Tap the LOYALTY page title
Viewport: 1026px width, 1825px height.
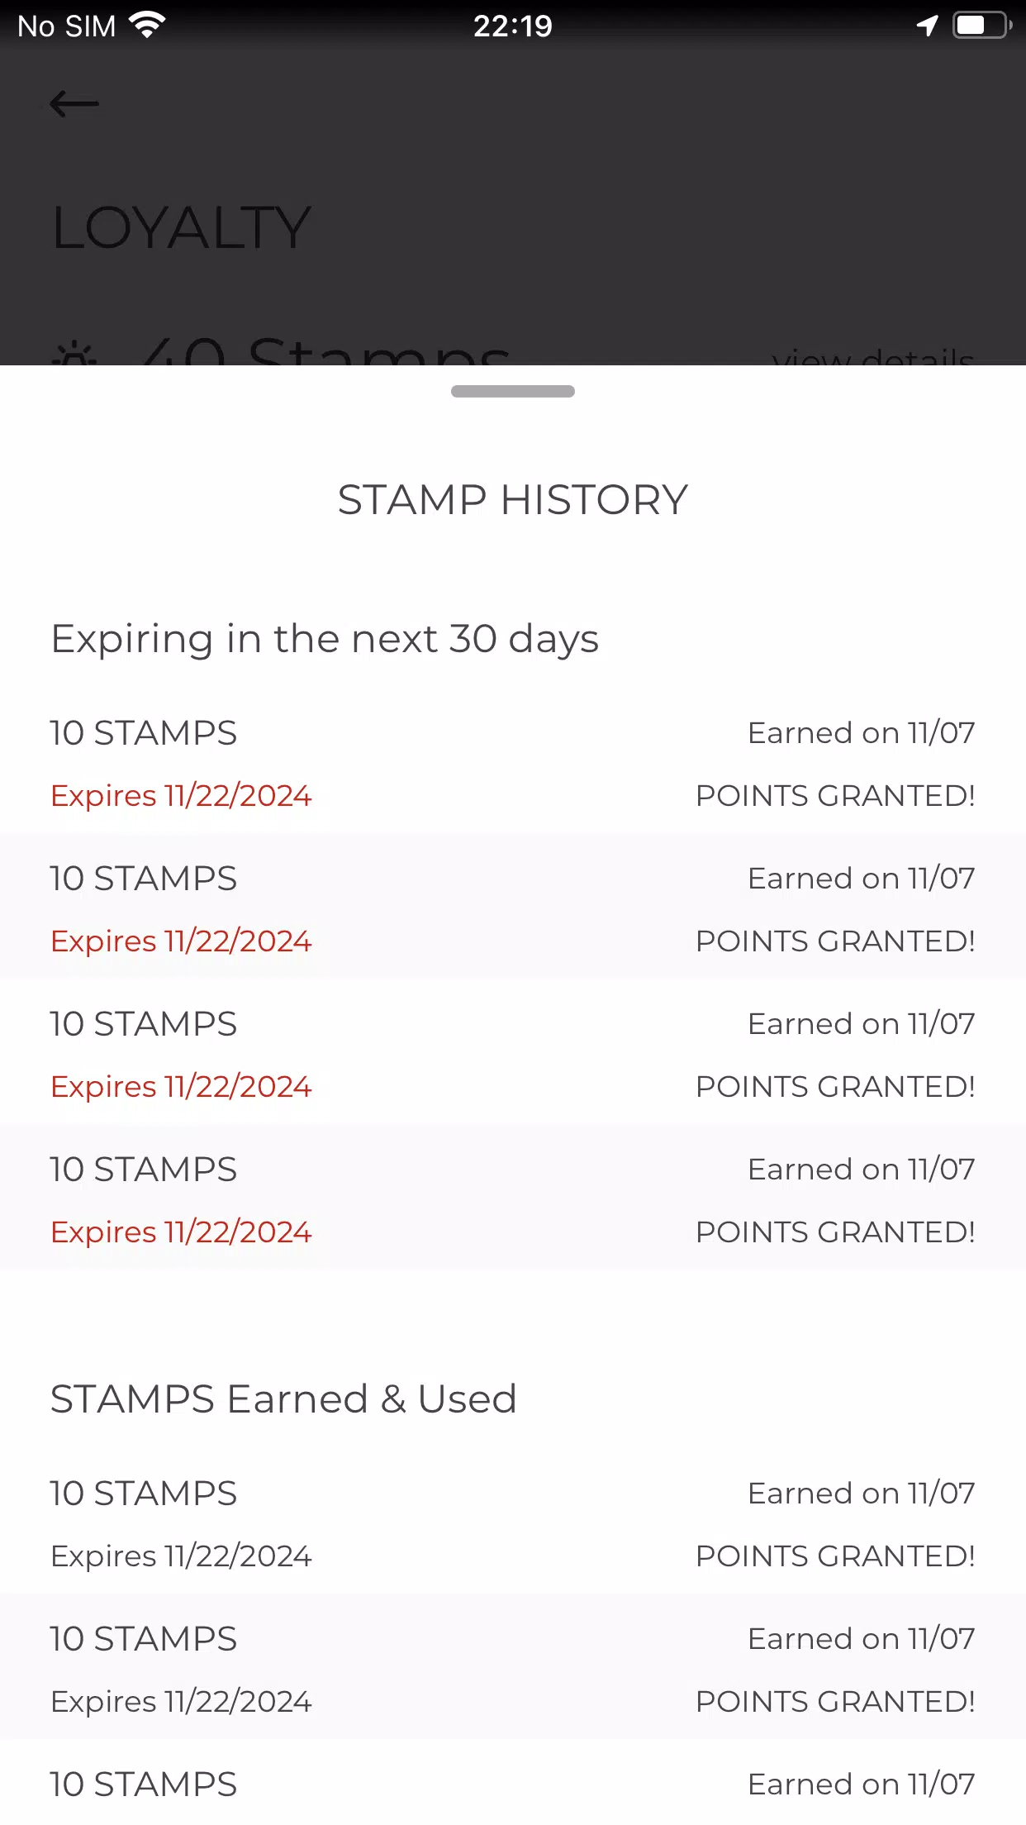coord(182,227)
